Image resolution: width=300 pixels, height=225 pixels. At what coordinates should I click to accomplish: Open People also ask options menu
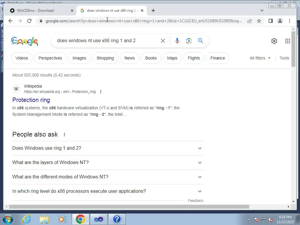pyautogui.click(x=64, y=134)
